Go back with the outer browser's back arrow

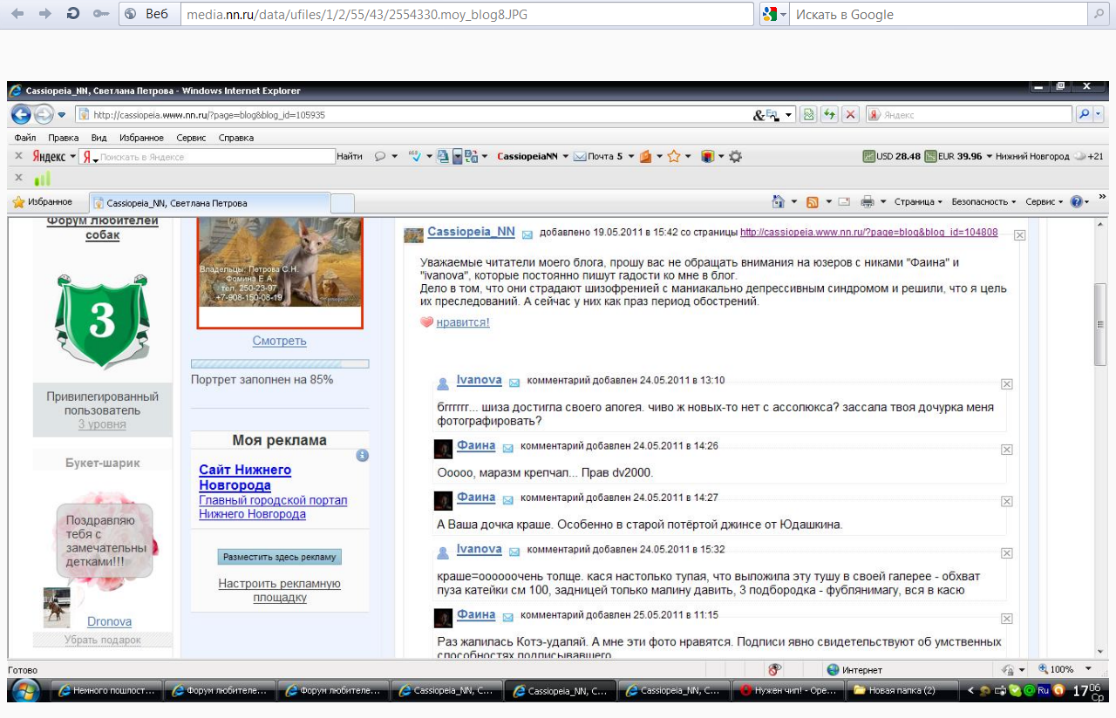[18, 14]
